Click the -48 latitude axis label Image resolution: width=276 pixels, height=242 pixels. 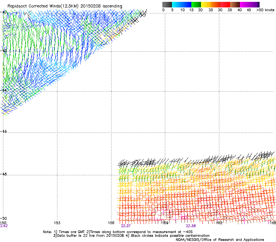(4, 174)
